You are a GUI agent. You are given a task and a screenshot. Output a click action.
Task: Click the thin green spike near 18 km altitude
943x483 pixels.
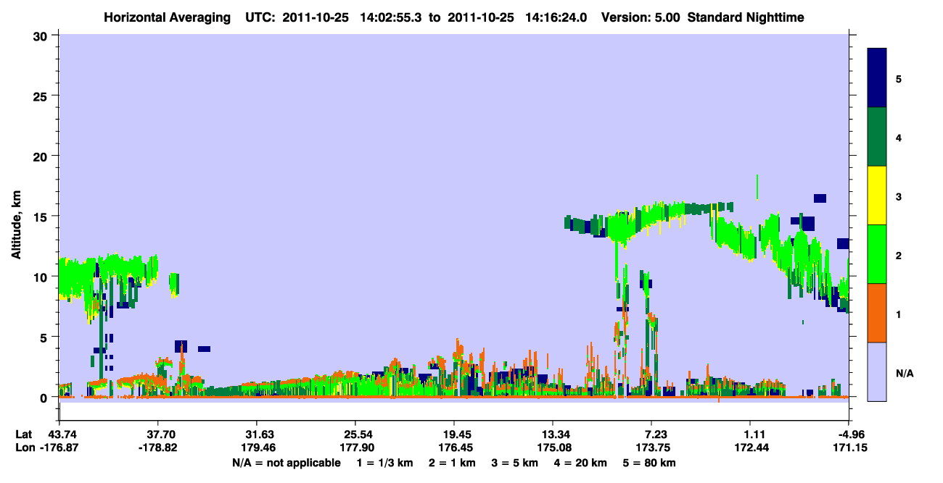pos(757,187)
